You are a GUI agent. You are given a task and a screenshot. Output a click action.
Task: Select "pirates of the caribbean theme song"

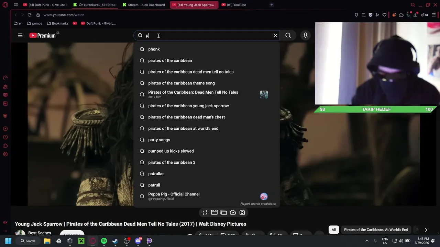tap(206, 83)
